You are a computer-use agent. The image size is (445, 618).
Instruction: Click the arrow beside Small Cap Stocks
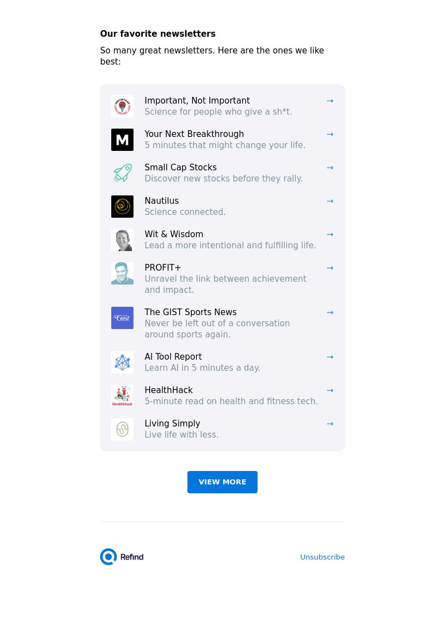pos(330,168)
